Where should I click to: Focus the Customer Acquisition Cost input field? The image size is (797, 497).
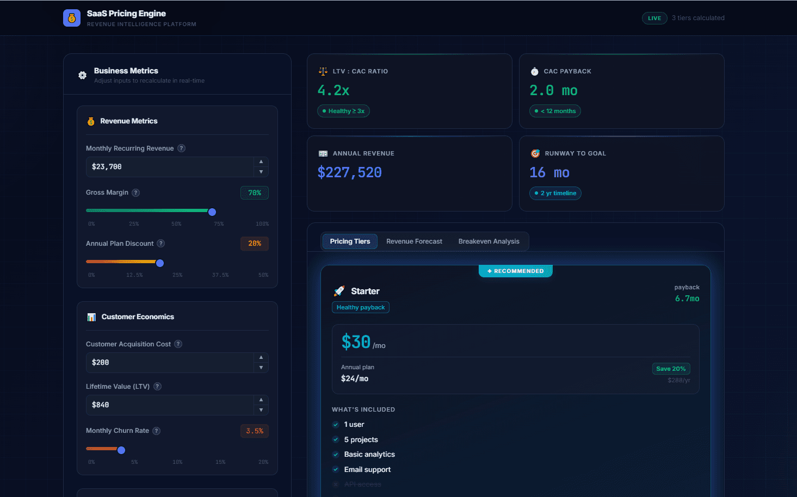click(x=170, y=363)
